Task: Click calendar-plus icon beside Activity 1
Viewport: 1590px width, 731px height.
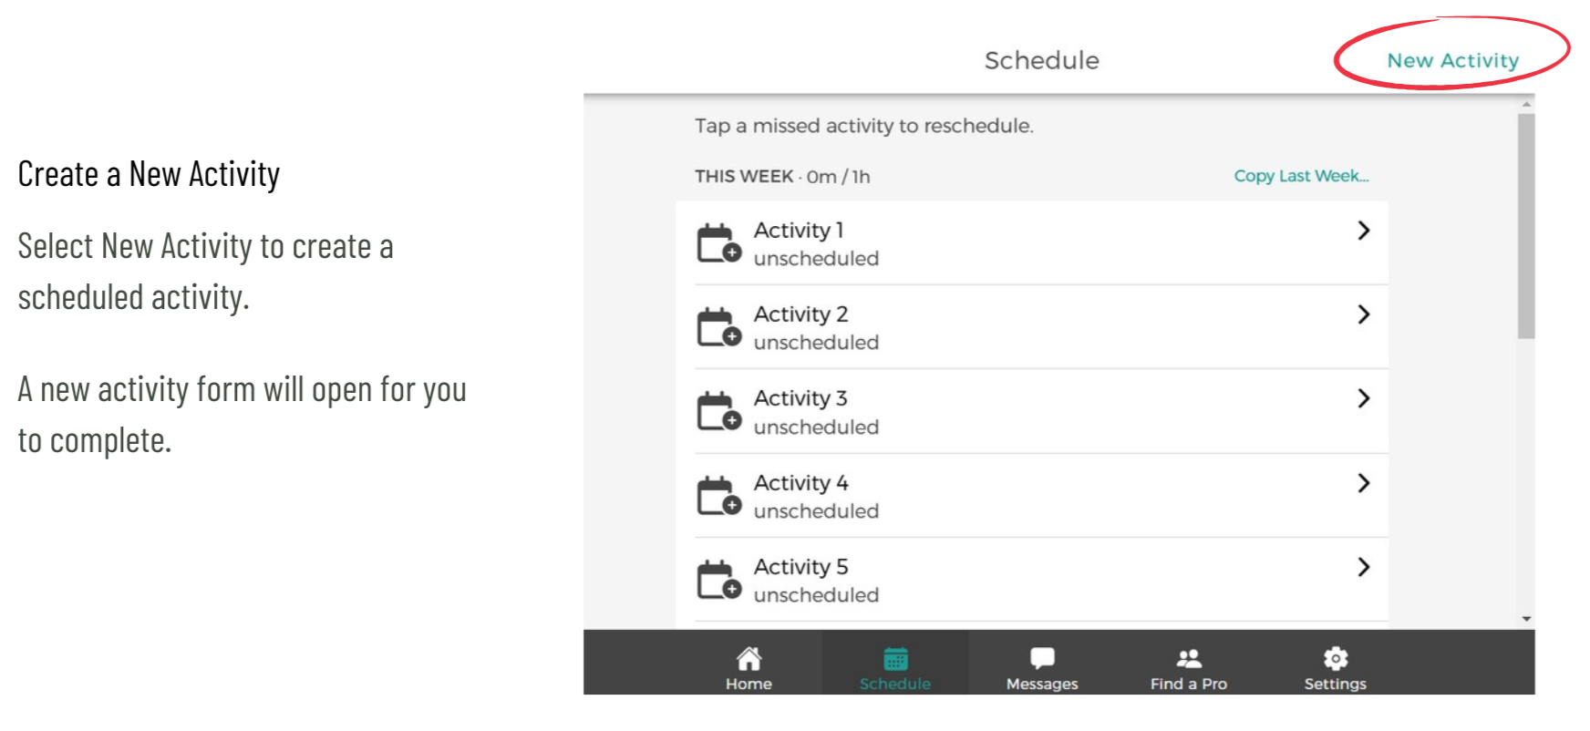Action: 719,243
